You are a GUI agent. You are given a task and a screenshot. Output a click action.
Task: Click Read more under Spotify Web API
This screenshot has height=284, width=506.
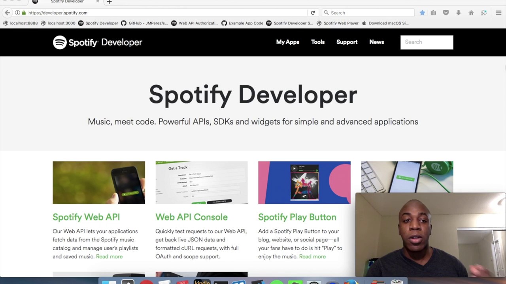[109, 256]
